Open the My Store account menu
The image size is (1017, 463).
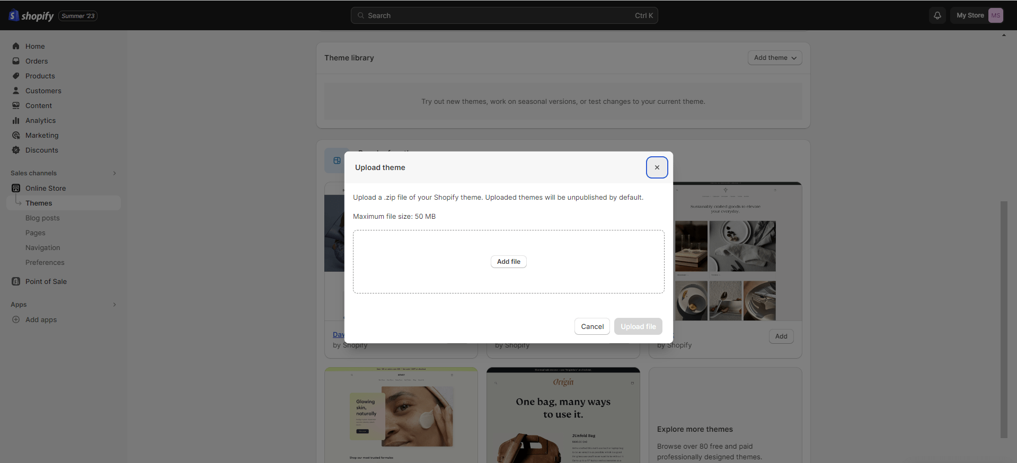[x=976, y=15]
